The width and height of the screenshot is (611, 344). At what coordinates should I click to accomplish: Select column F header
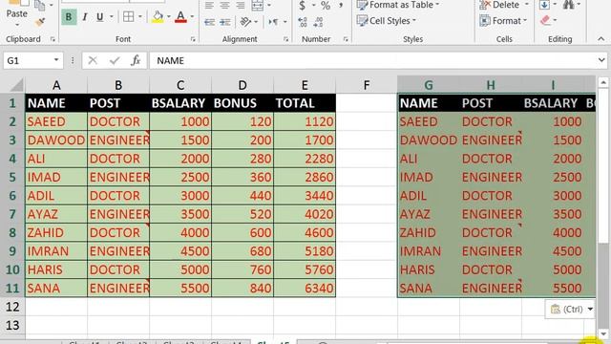(367, 85)
